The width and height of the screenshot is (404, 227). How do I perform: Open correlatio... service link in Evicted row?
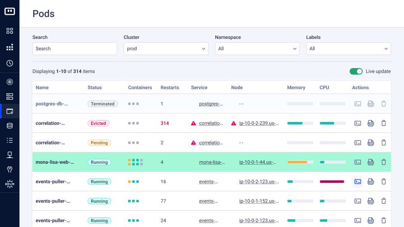coord(211,123)
